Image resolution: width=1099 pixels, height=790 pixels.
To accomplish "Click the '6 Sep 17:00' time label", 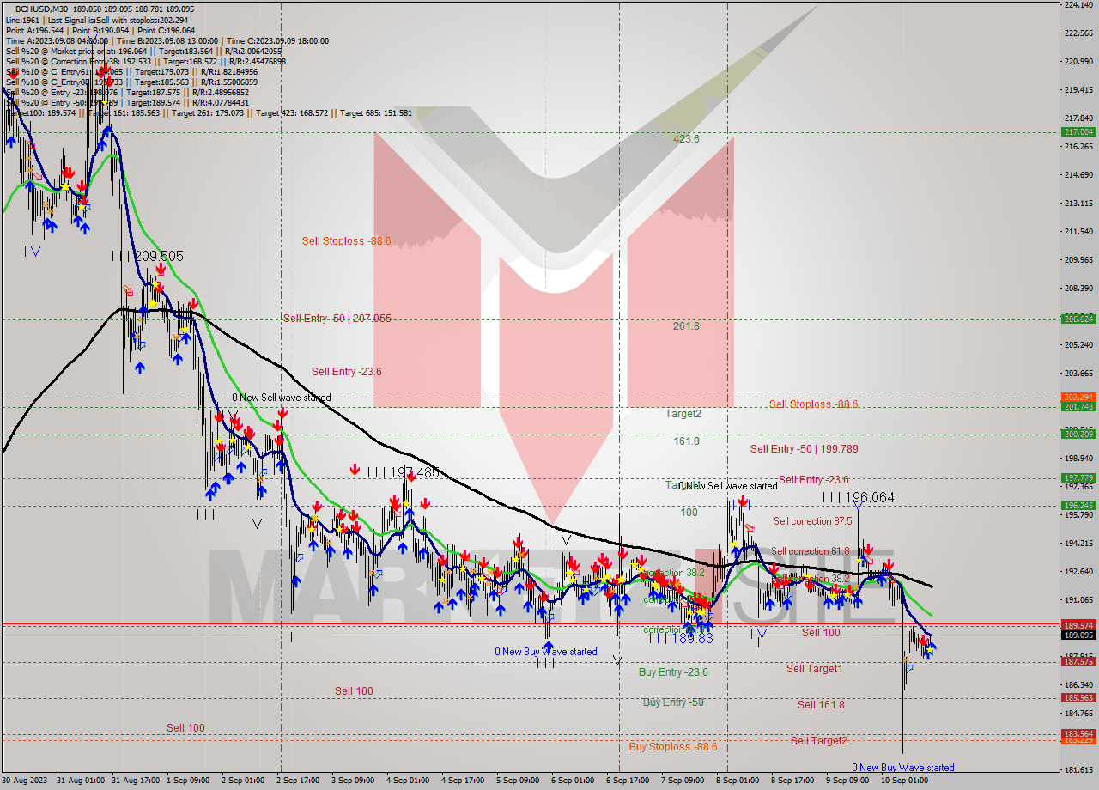I will tap(627, 781).
